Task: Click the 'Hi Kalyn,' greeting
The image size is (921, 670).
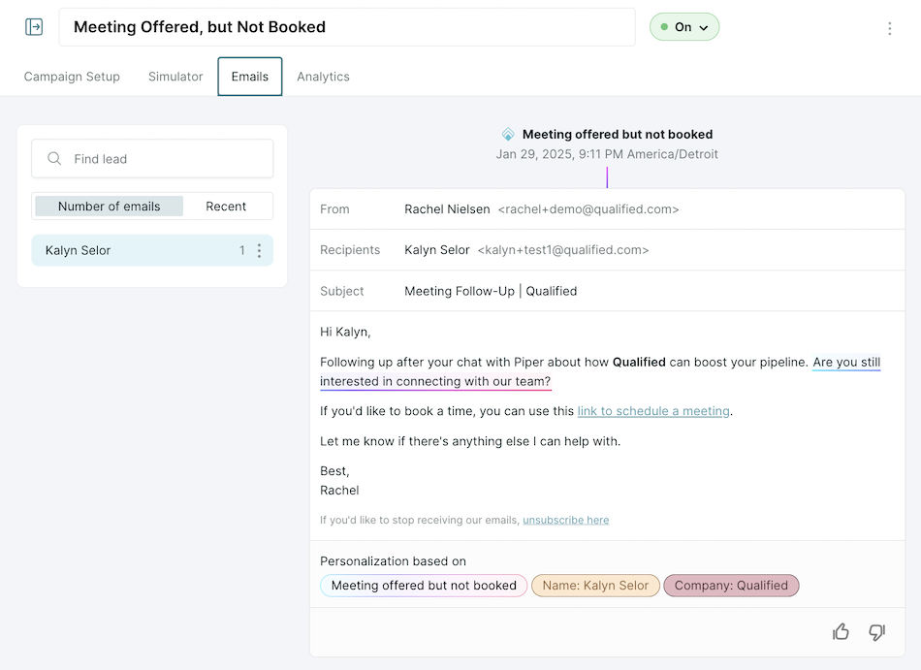Action: (345, 333)
